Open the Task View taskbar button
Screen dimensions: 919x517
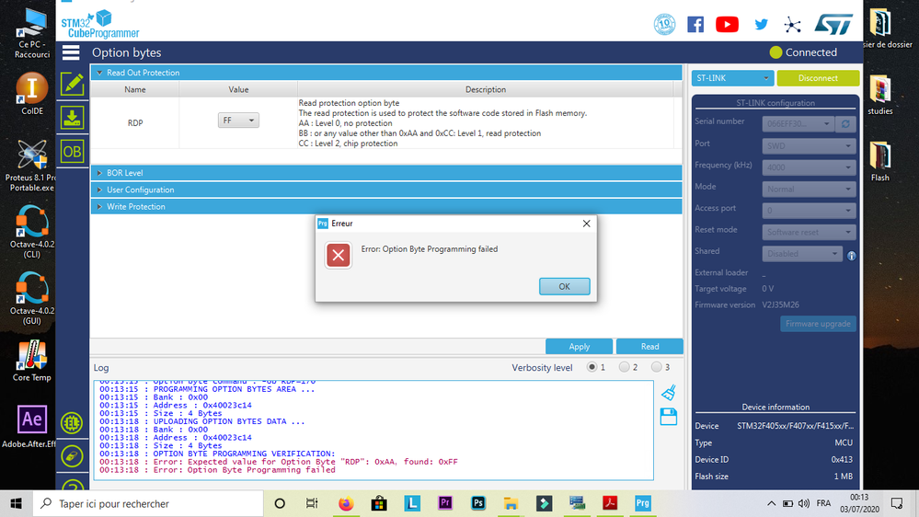point(312,503)
